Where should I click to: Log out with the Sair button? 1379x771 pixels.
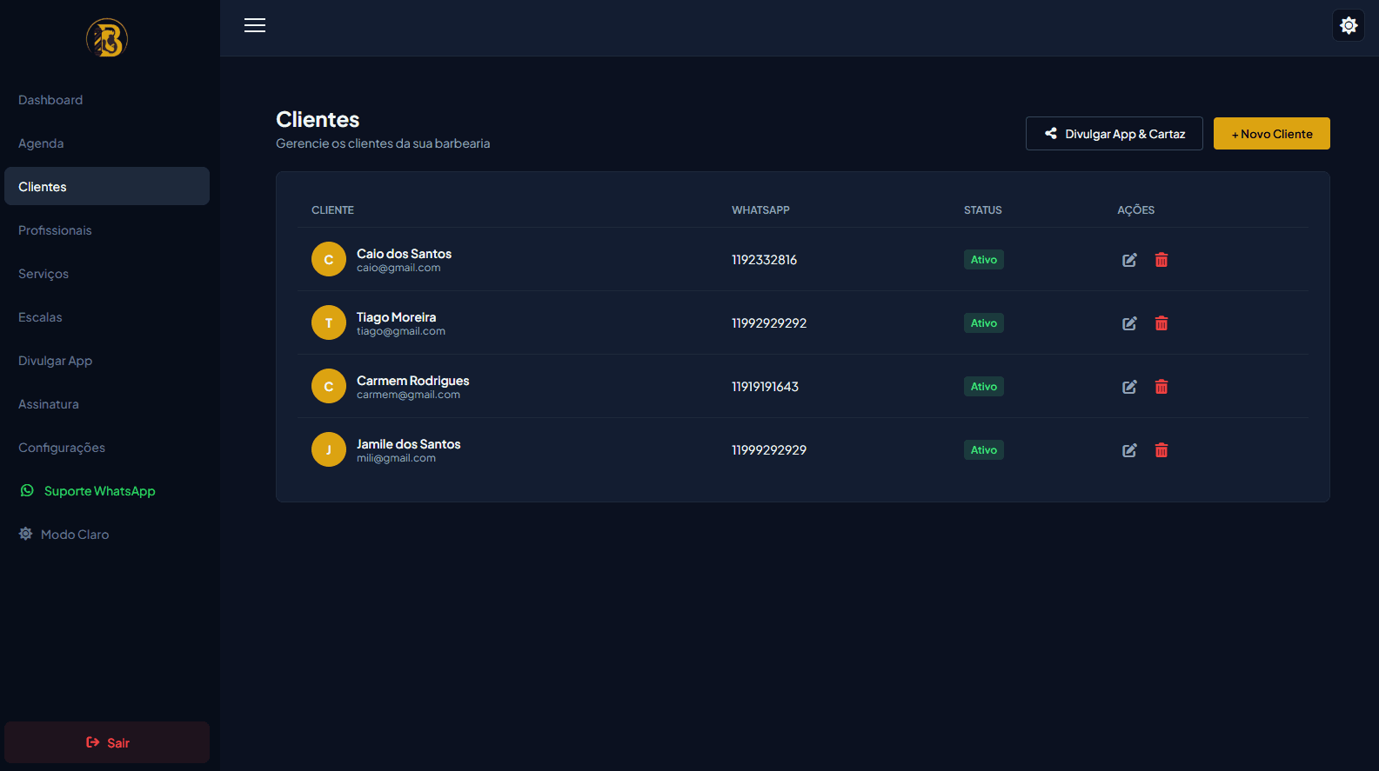click(107, 742)
